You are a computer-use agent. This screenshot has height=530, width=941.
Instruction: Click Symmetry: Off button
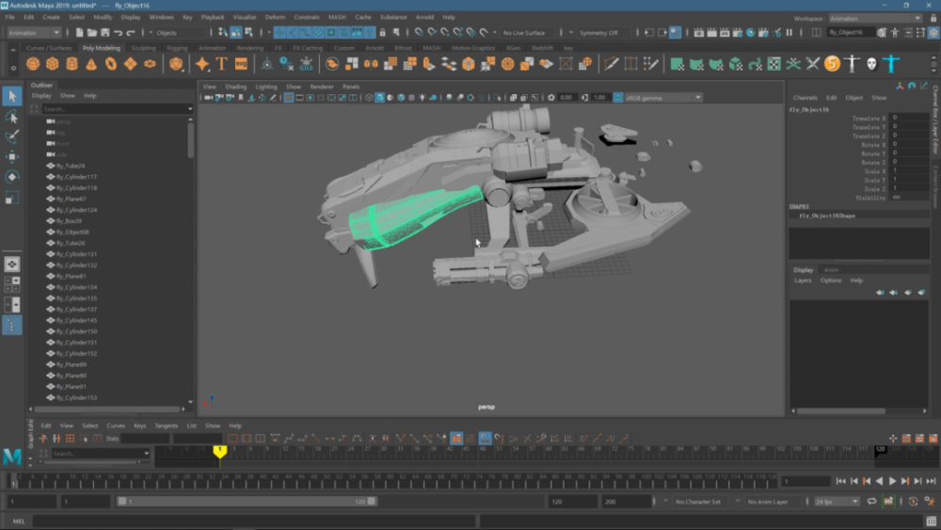598,33
